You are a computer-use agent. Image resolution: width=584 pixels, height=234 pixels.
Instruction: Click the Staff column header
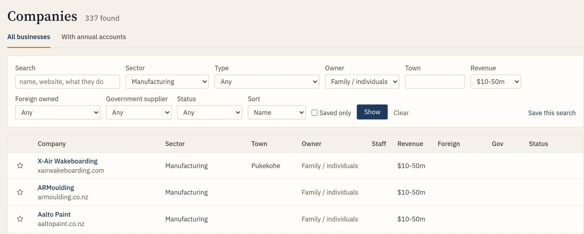[379, 144]
